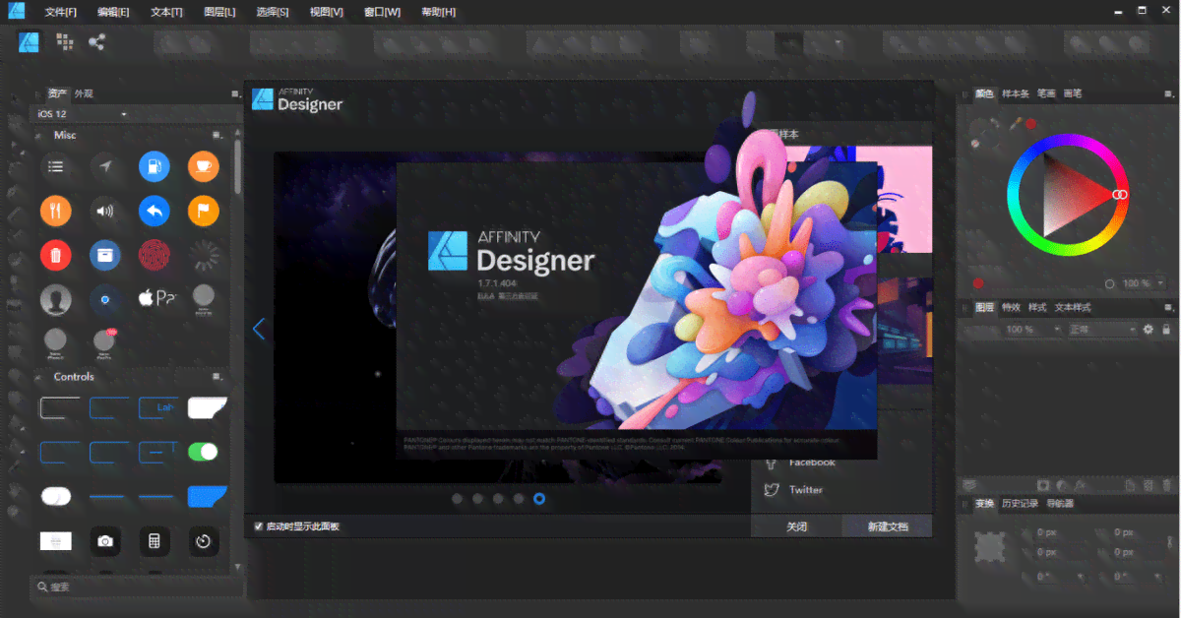Image resolution: width=1181 pixels, height=618 pixels.
Task: Open the Misc section options menu
Action: click(x=218, y=135)
